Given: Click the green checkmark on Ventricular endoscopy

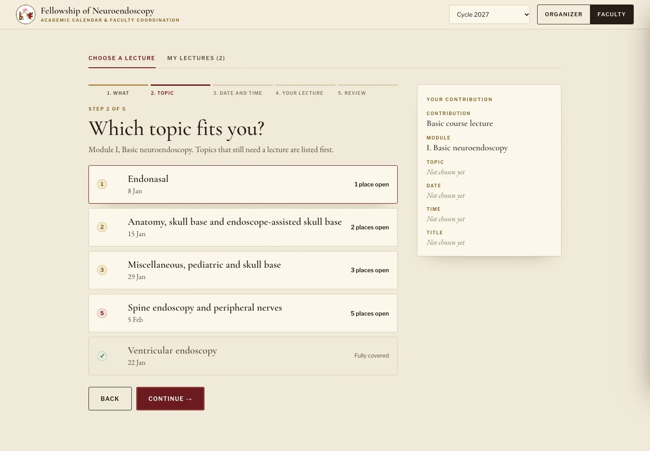Looking at the screenshot, I should tap(102, 356).
